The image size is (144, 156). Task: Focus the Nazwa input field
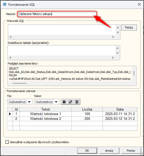tap(57, 14)
